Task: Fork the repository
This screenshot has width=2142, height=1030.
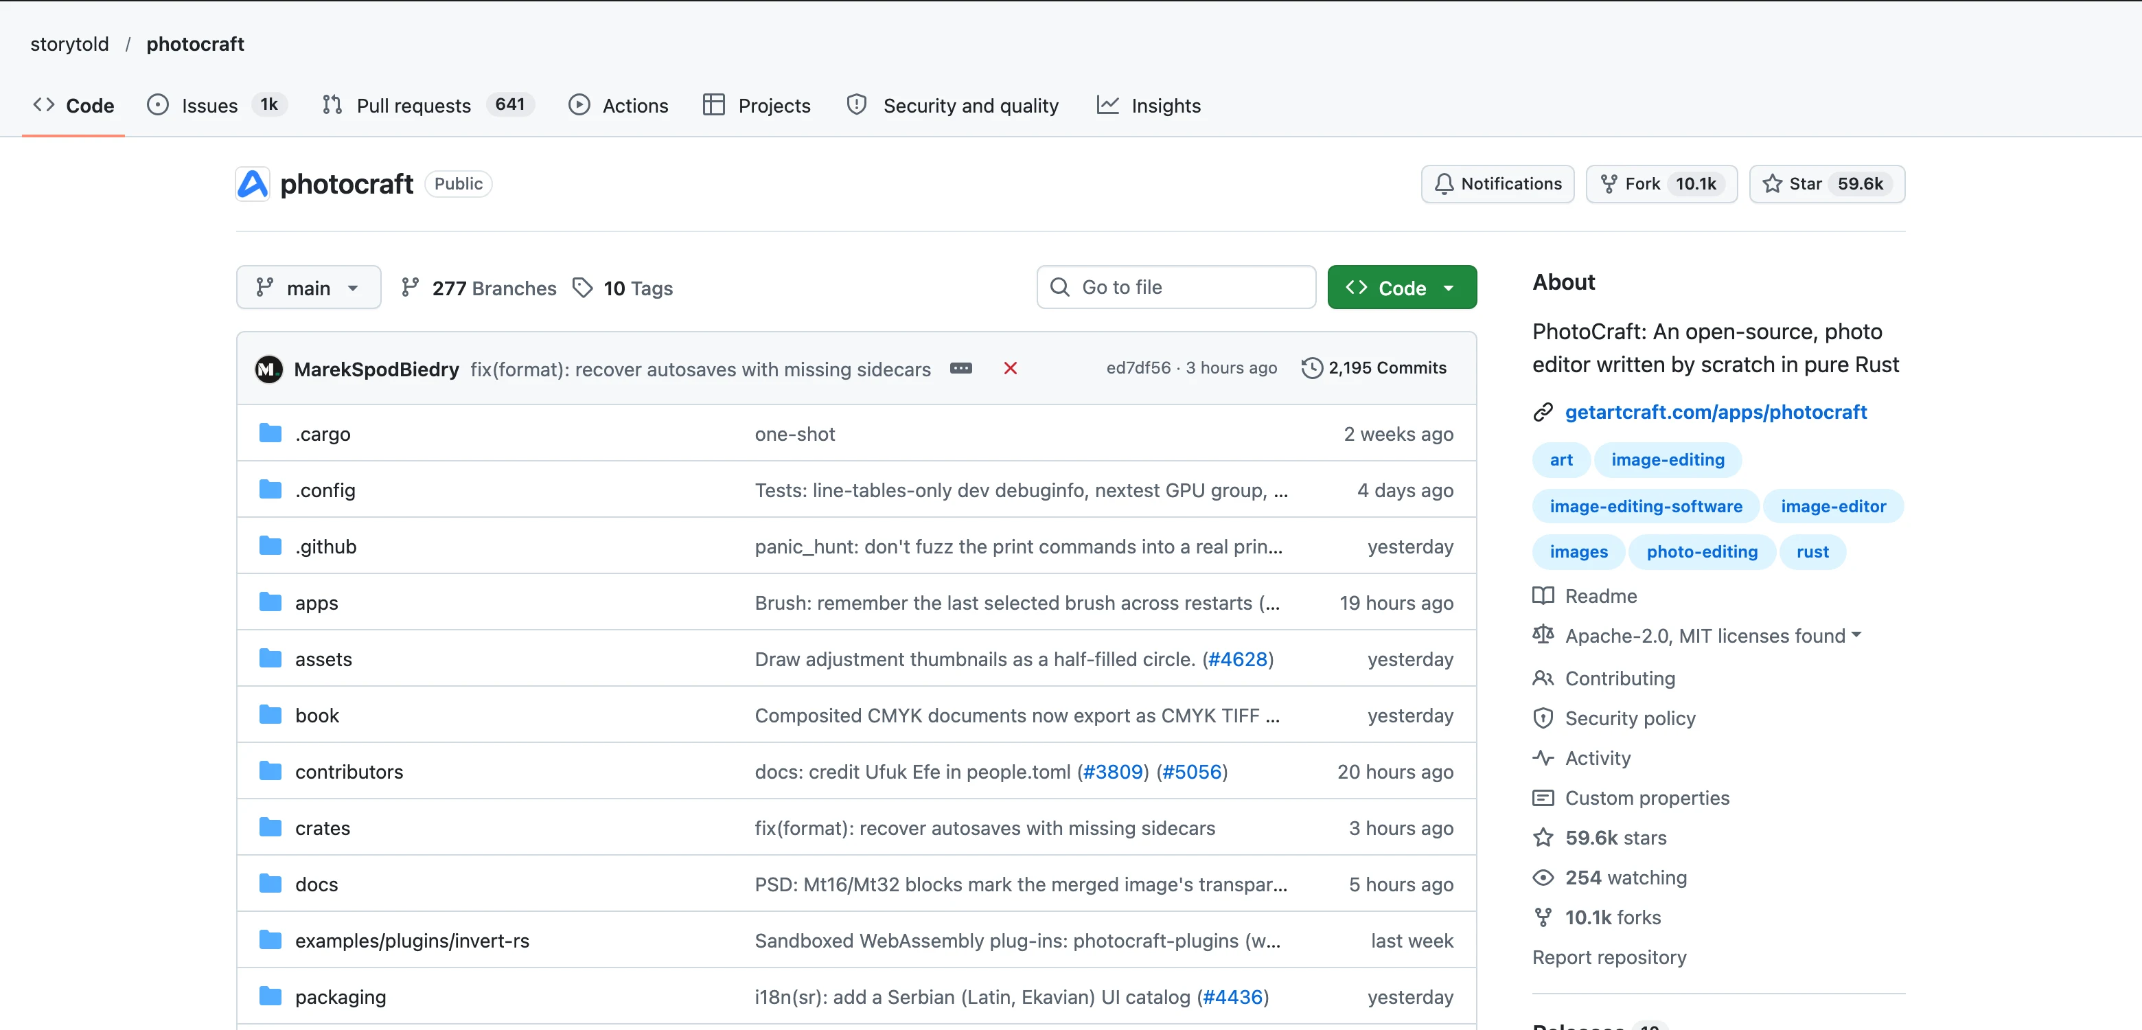Action: (1661, 184)
